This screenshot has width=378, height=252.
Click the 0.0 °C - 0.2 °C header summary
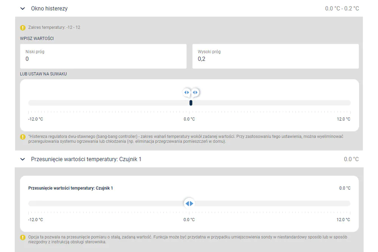[x=342, y=9]
